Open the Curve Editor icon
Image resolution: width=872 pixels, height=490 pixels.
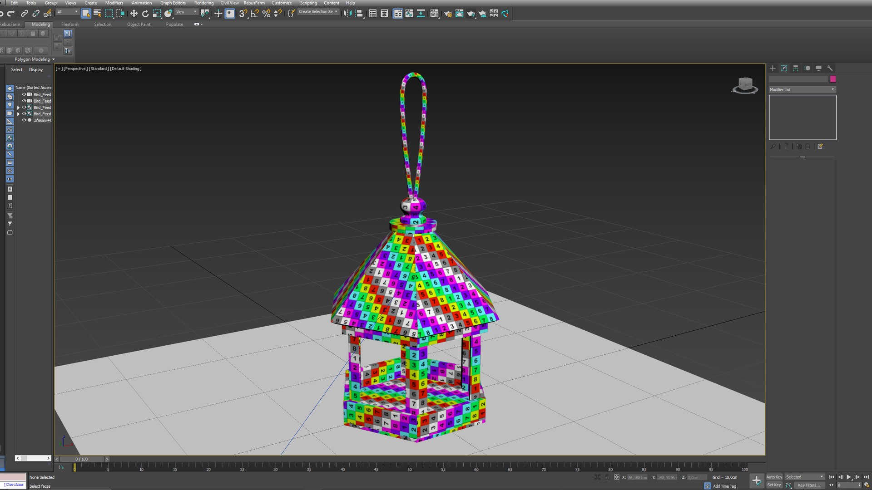409,14
